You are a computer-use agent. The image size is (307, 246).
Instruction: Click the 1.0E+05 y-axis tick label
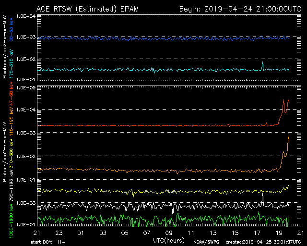pyautogui.click(x=24, y=88)
